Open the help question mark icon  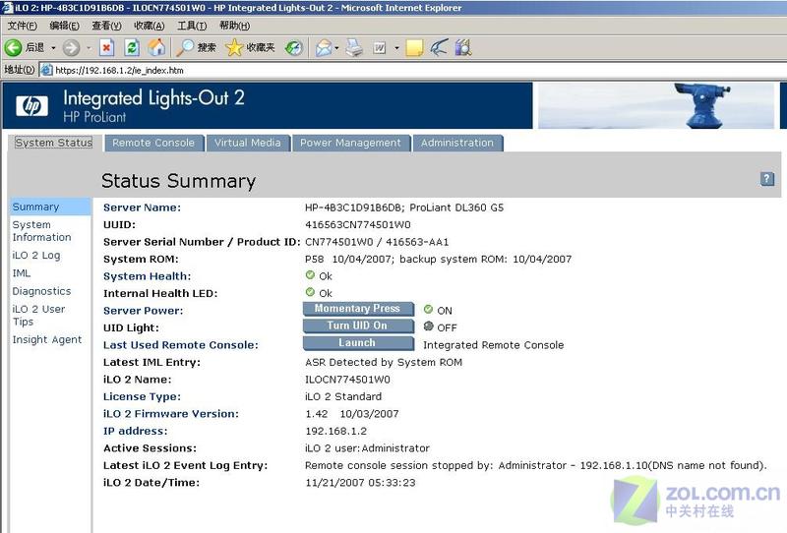[767, 179]
